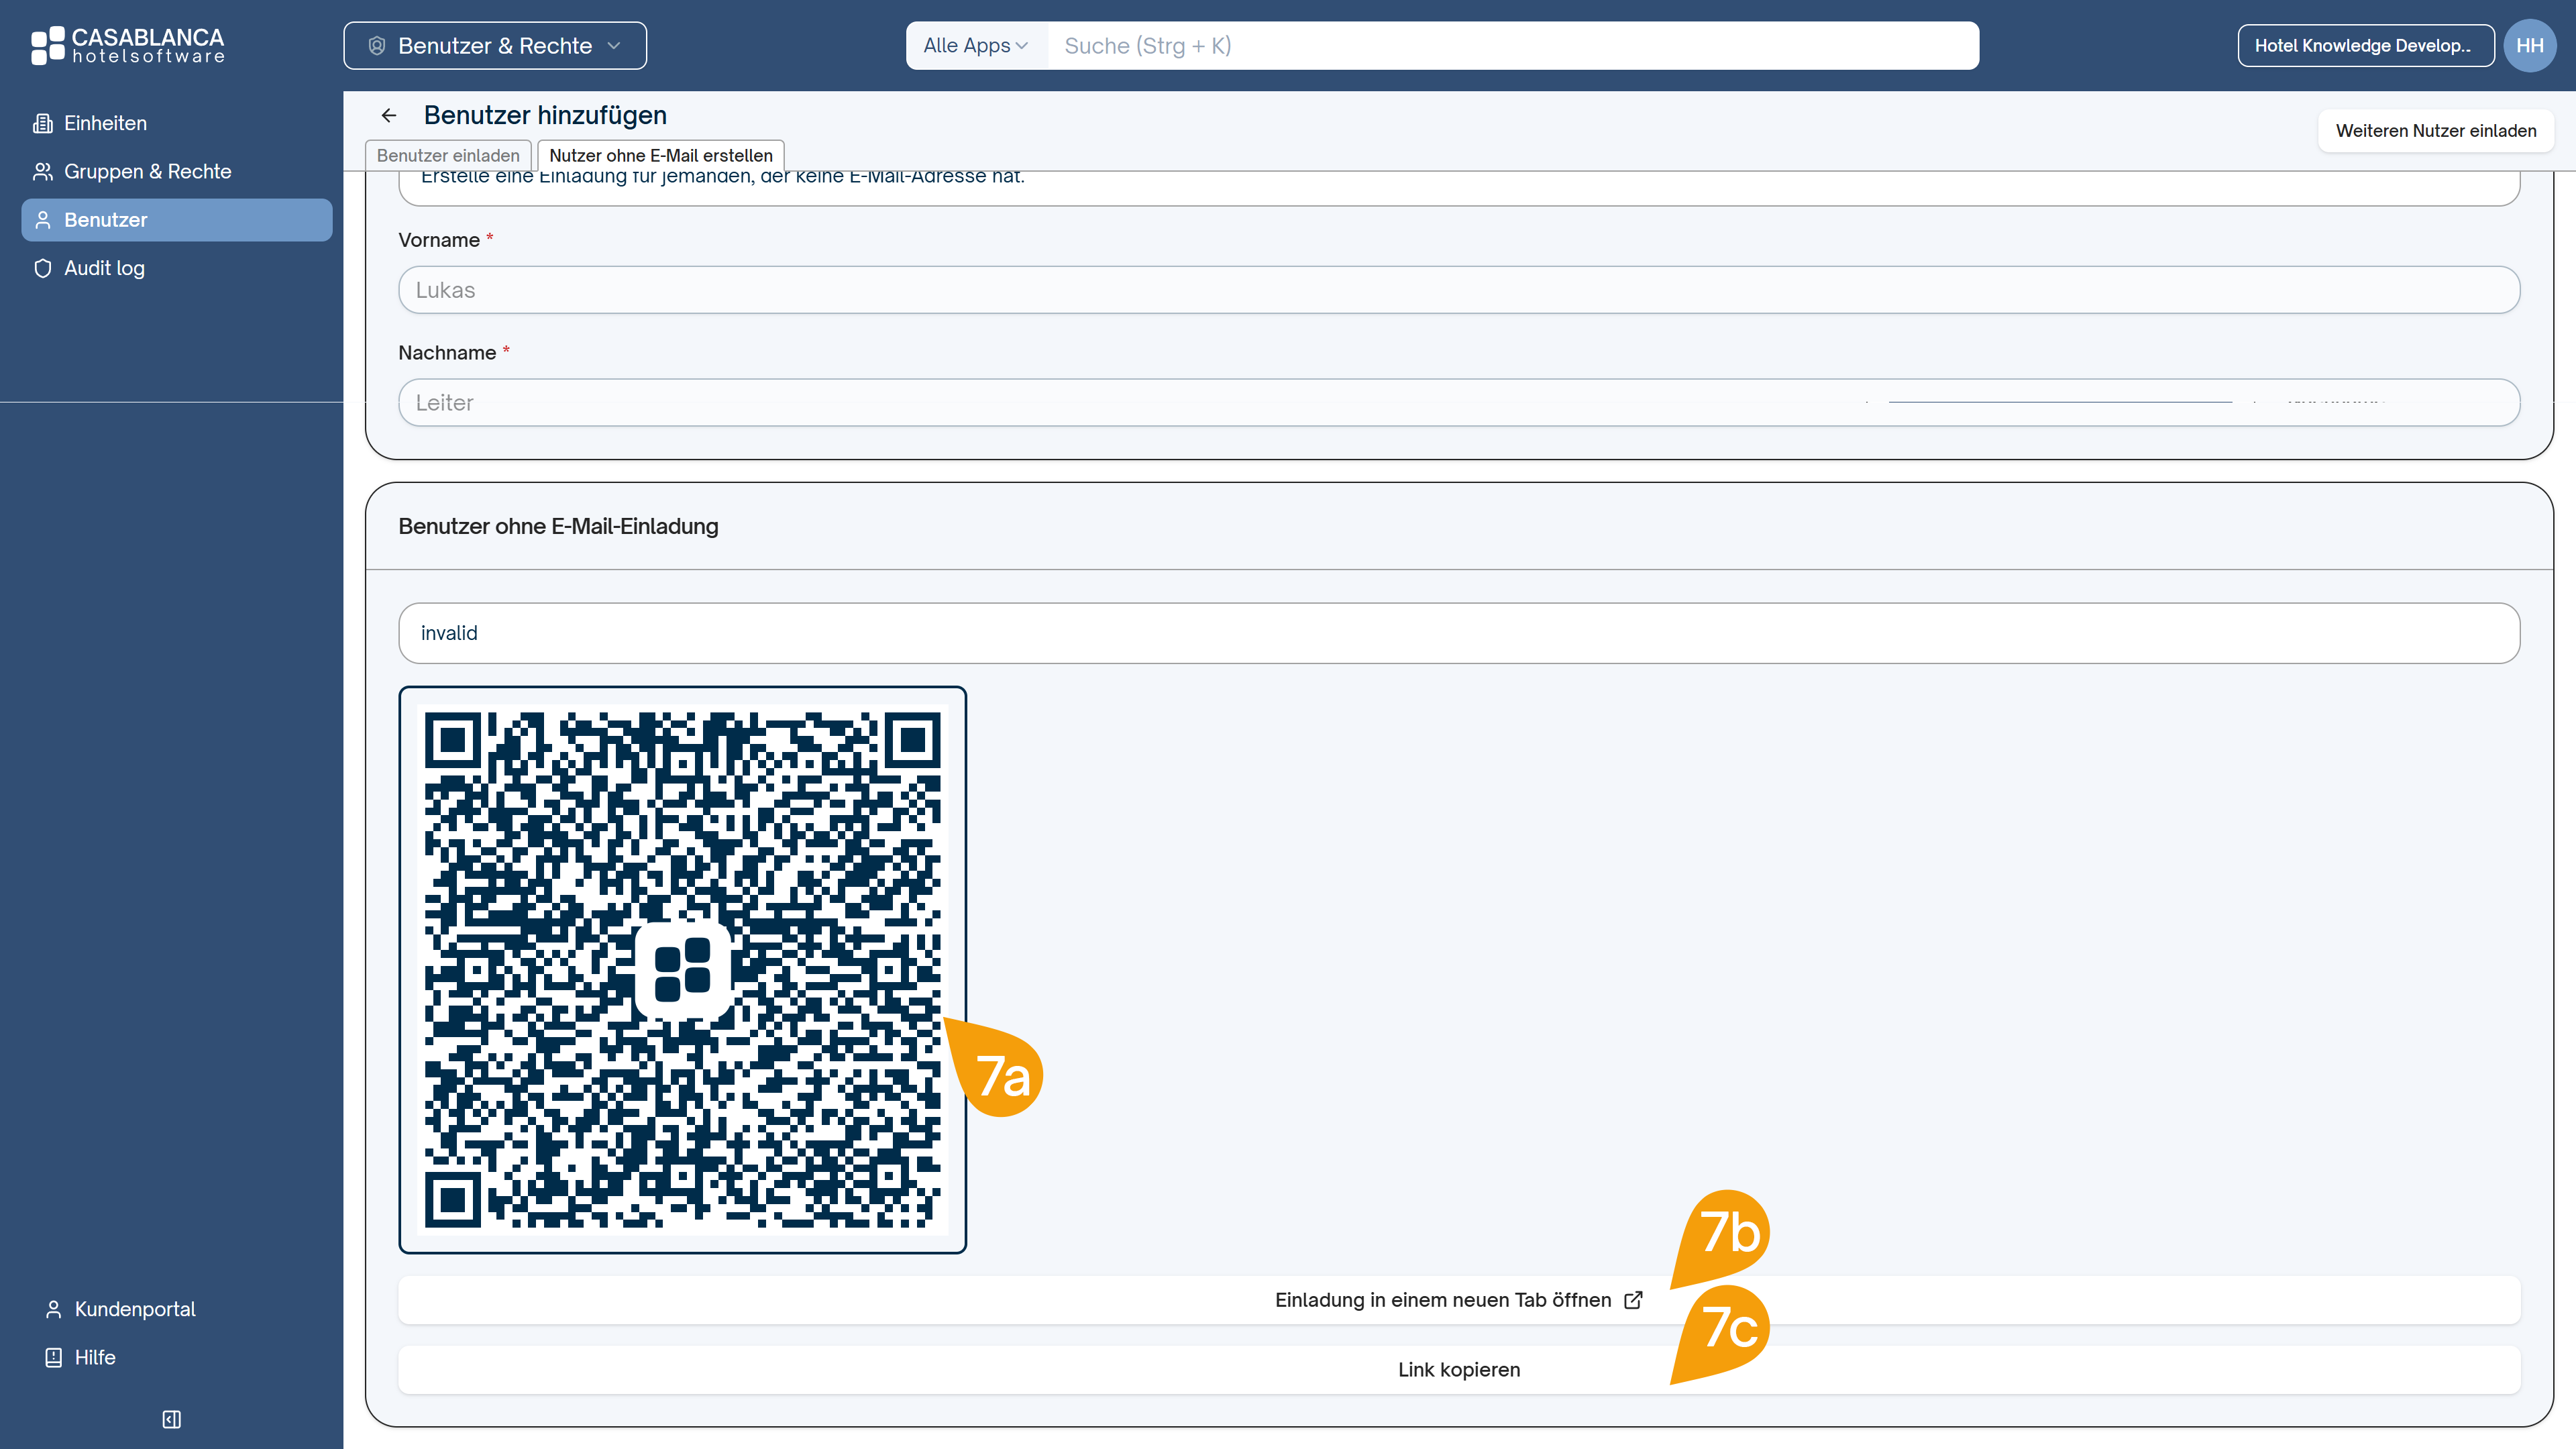The height and width of the screenshot is (1449, 2576).
Task: Click the Hilfe book icon
Action: [x=54, y=1357]
